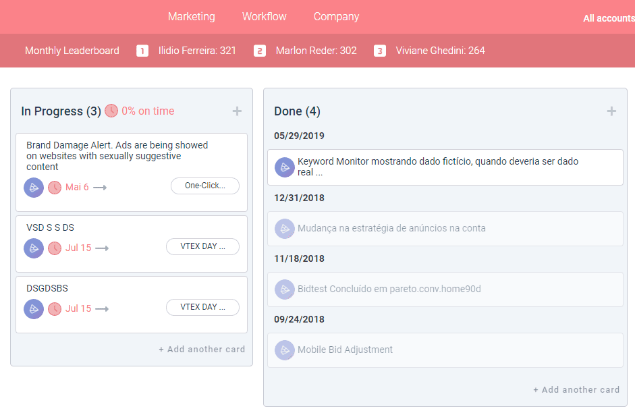Viewport: 635px width, 415px height.
Task: Open the One-Click... tag on Brand Damage card
Action: point(205,186)
